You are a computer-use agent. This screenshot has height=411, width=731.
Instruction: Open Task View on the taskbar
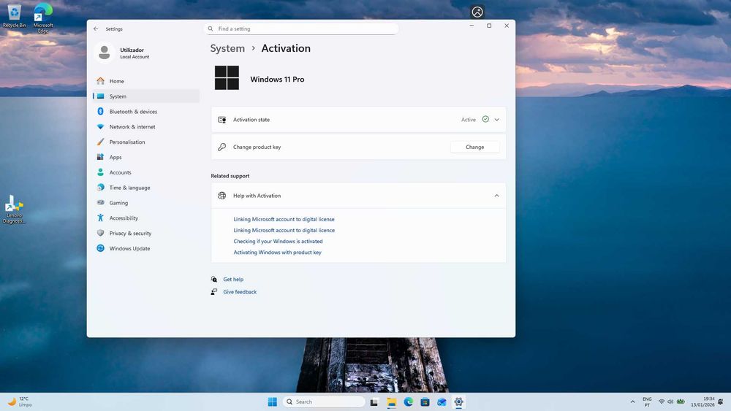tap(374, 402)
